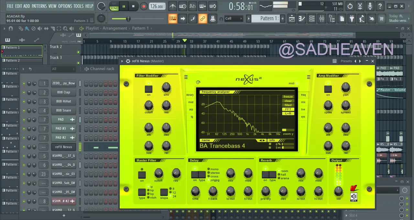Open the HELP menu
414x220 pixels.
pos(89,6)
